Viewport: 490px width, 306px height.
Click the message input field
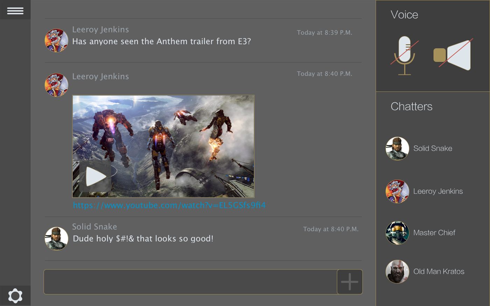pyautogui.click(x=190, y=282)
